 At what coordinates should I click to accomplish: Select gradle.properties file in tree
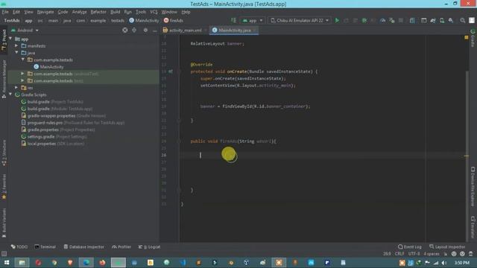(x=58, y=130)
